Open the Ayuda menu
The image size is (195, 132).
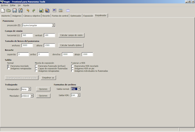coord(26,5)
